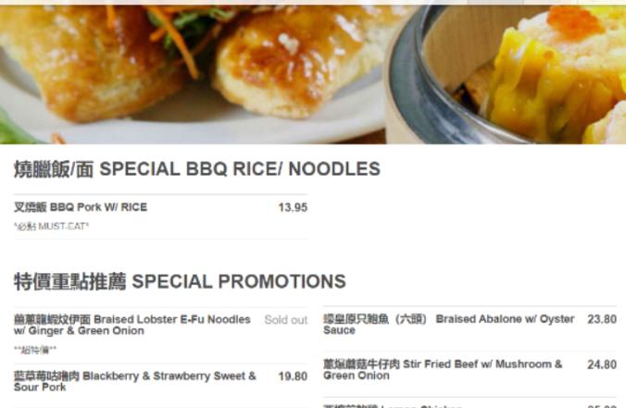Open Braised Abalone w/ Oyster Sauce item
The height and width of the screenshot is (408, 626).
point(449,325)
